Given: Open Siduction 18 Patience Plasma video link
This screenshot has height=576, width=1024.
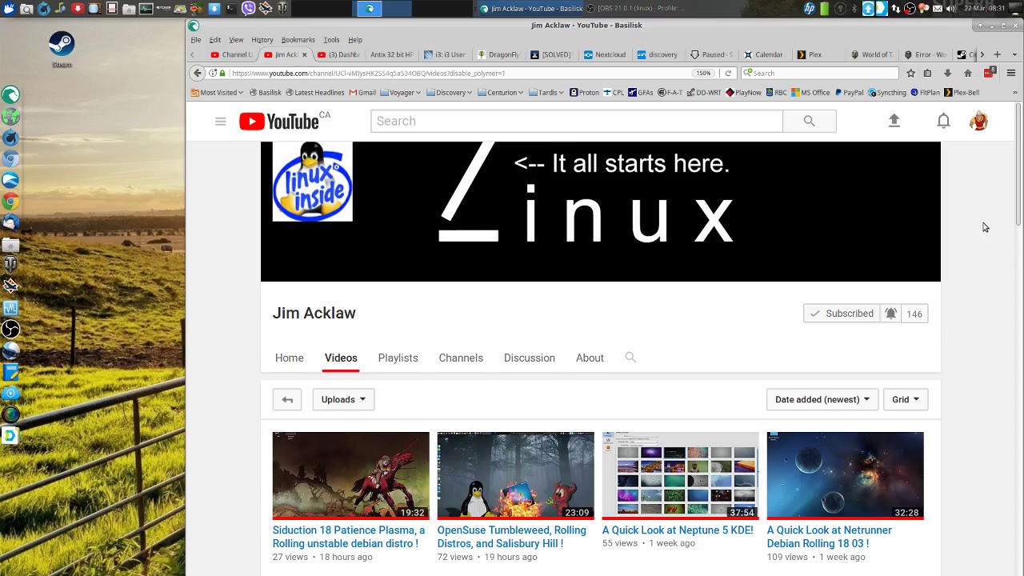Looking at the screenshot, I should (x=349, y=537).
